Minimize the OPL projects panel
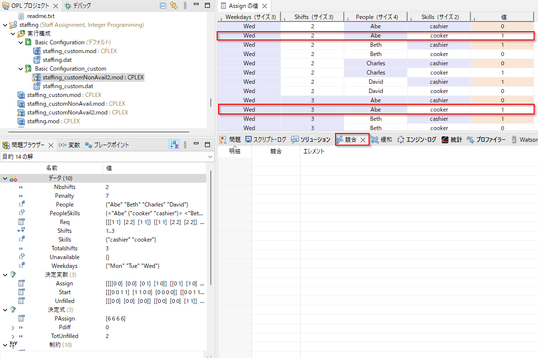The image size is (538, 358). click(x=196, y=4)
